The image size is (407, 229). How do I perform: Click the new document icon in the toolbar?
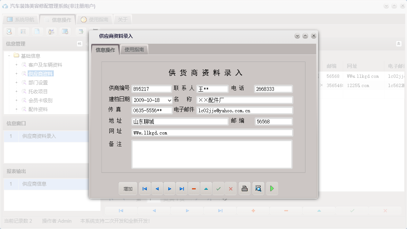37,32
